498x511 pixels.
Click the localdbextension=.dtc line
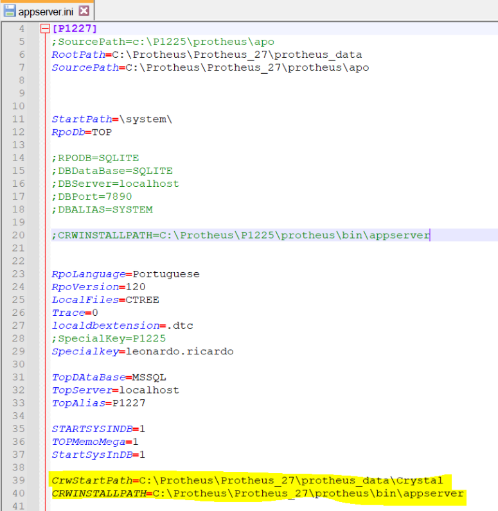[122, 325]
